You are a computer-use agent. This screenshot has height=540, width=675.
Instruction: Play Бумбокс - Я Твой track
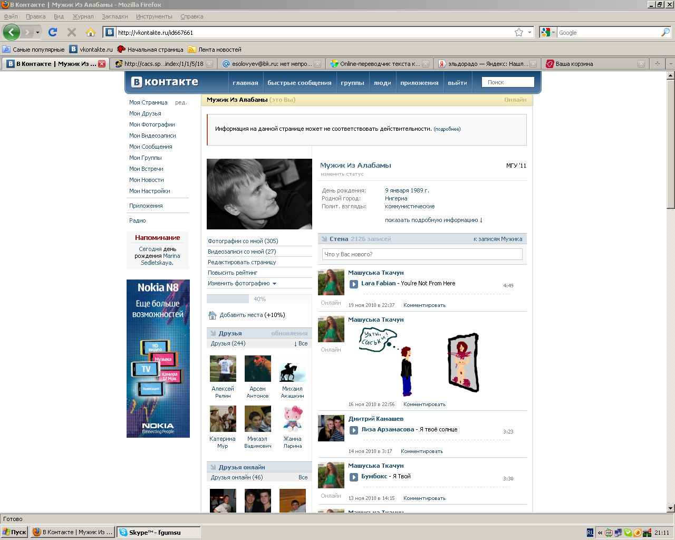(x=354, y=477)
